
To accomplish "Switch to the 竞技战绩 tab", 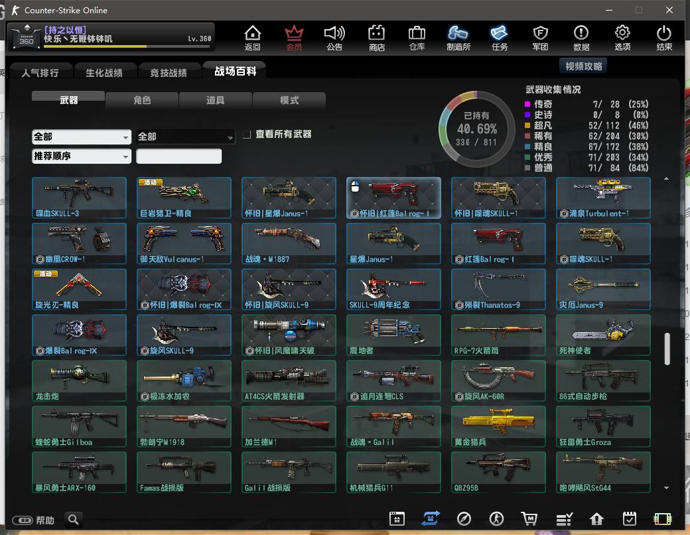I will [x=169, y=72].
